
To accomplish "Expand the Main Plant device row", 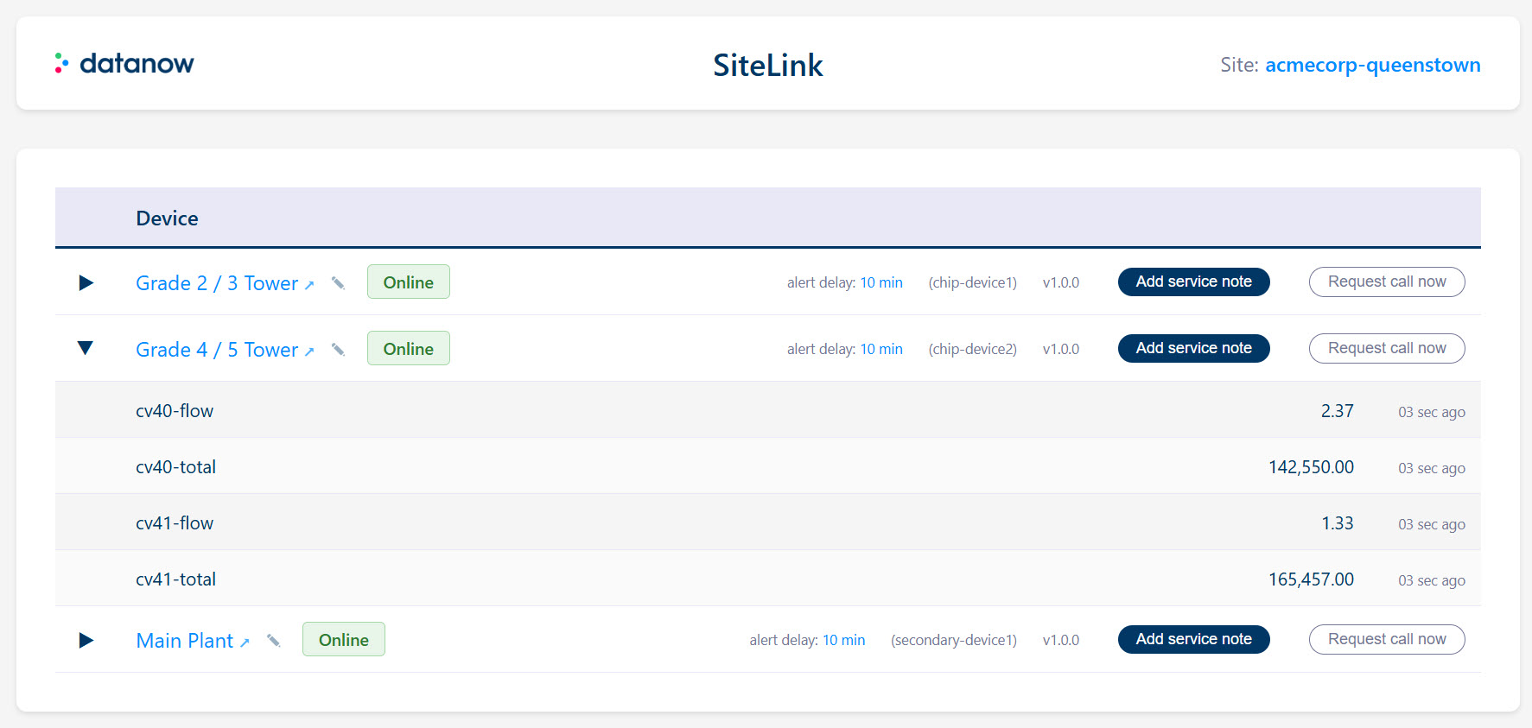I will click(x=86, y=640).
